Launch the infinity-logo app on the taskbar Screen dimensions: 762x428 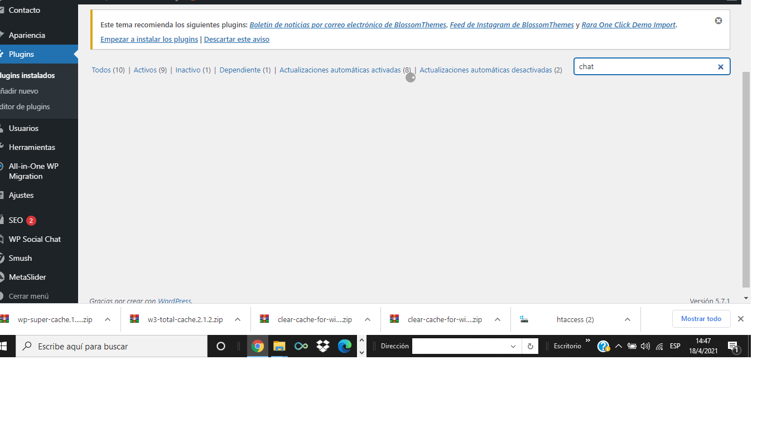(x=301, y=346)
